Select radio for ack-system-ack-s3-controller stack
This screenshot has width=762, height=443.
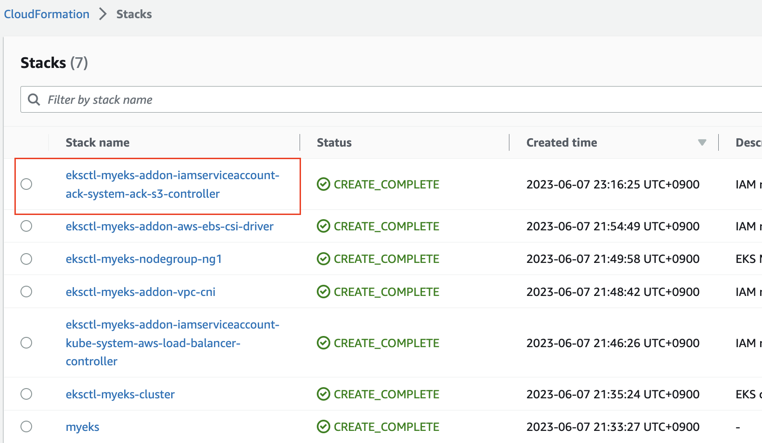coord(27,184)
